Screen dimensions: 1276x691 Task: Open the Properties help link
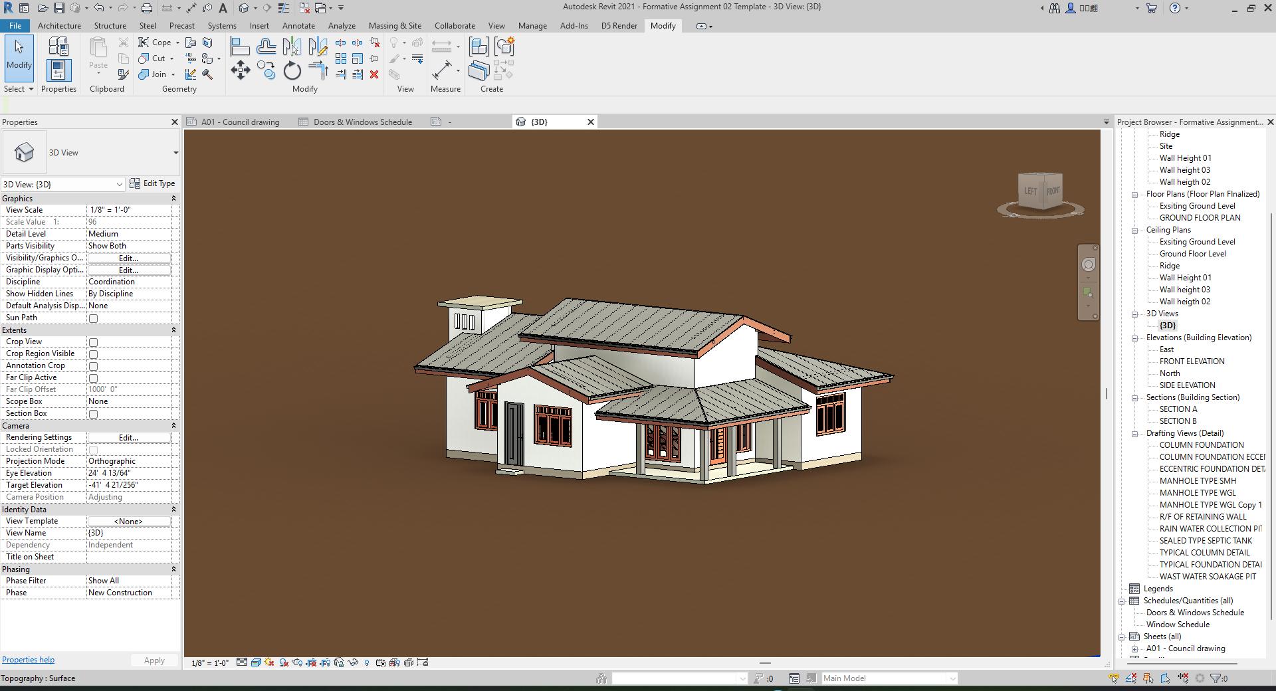click(x=28, y=660)
